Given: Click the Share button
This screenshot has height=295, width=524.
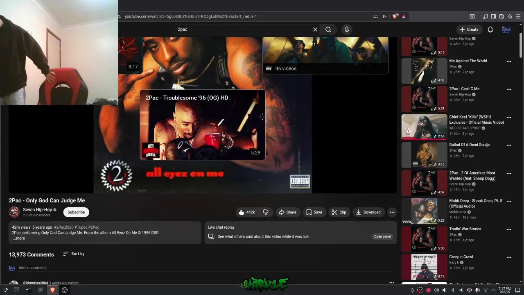Looking at the screenshot, I should coord(287,212).
